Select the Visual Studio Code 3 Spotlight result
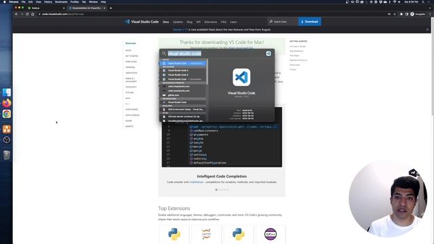The width and height of the screenshot is (434, 244). (183, 75)
